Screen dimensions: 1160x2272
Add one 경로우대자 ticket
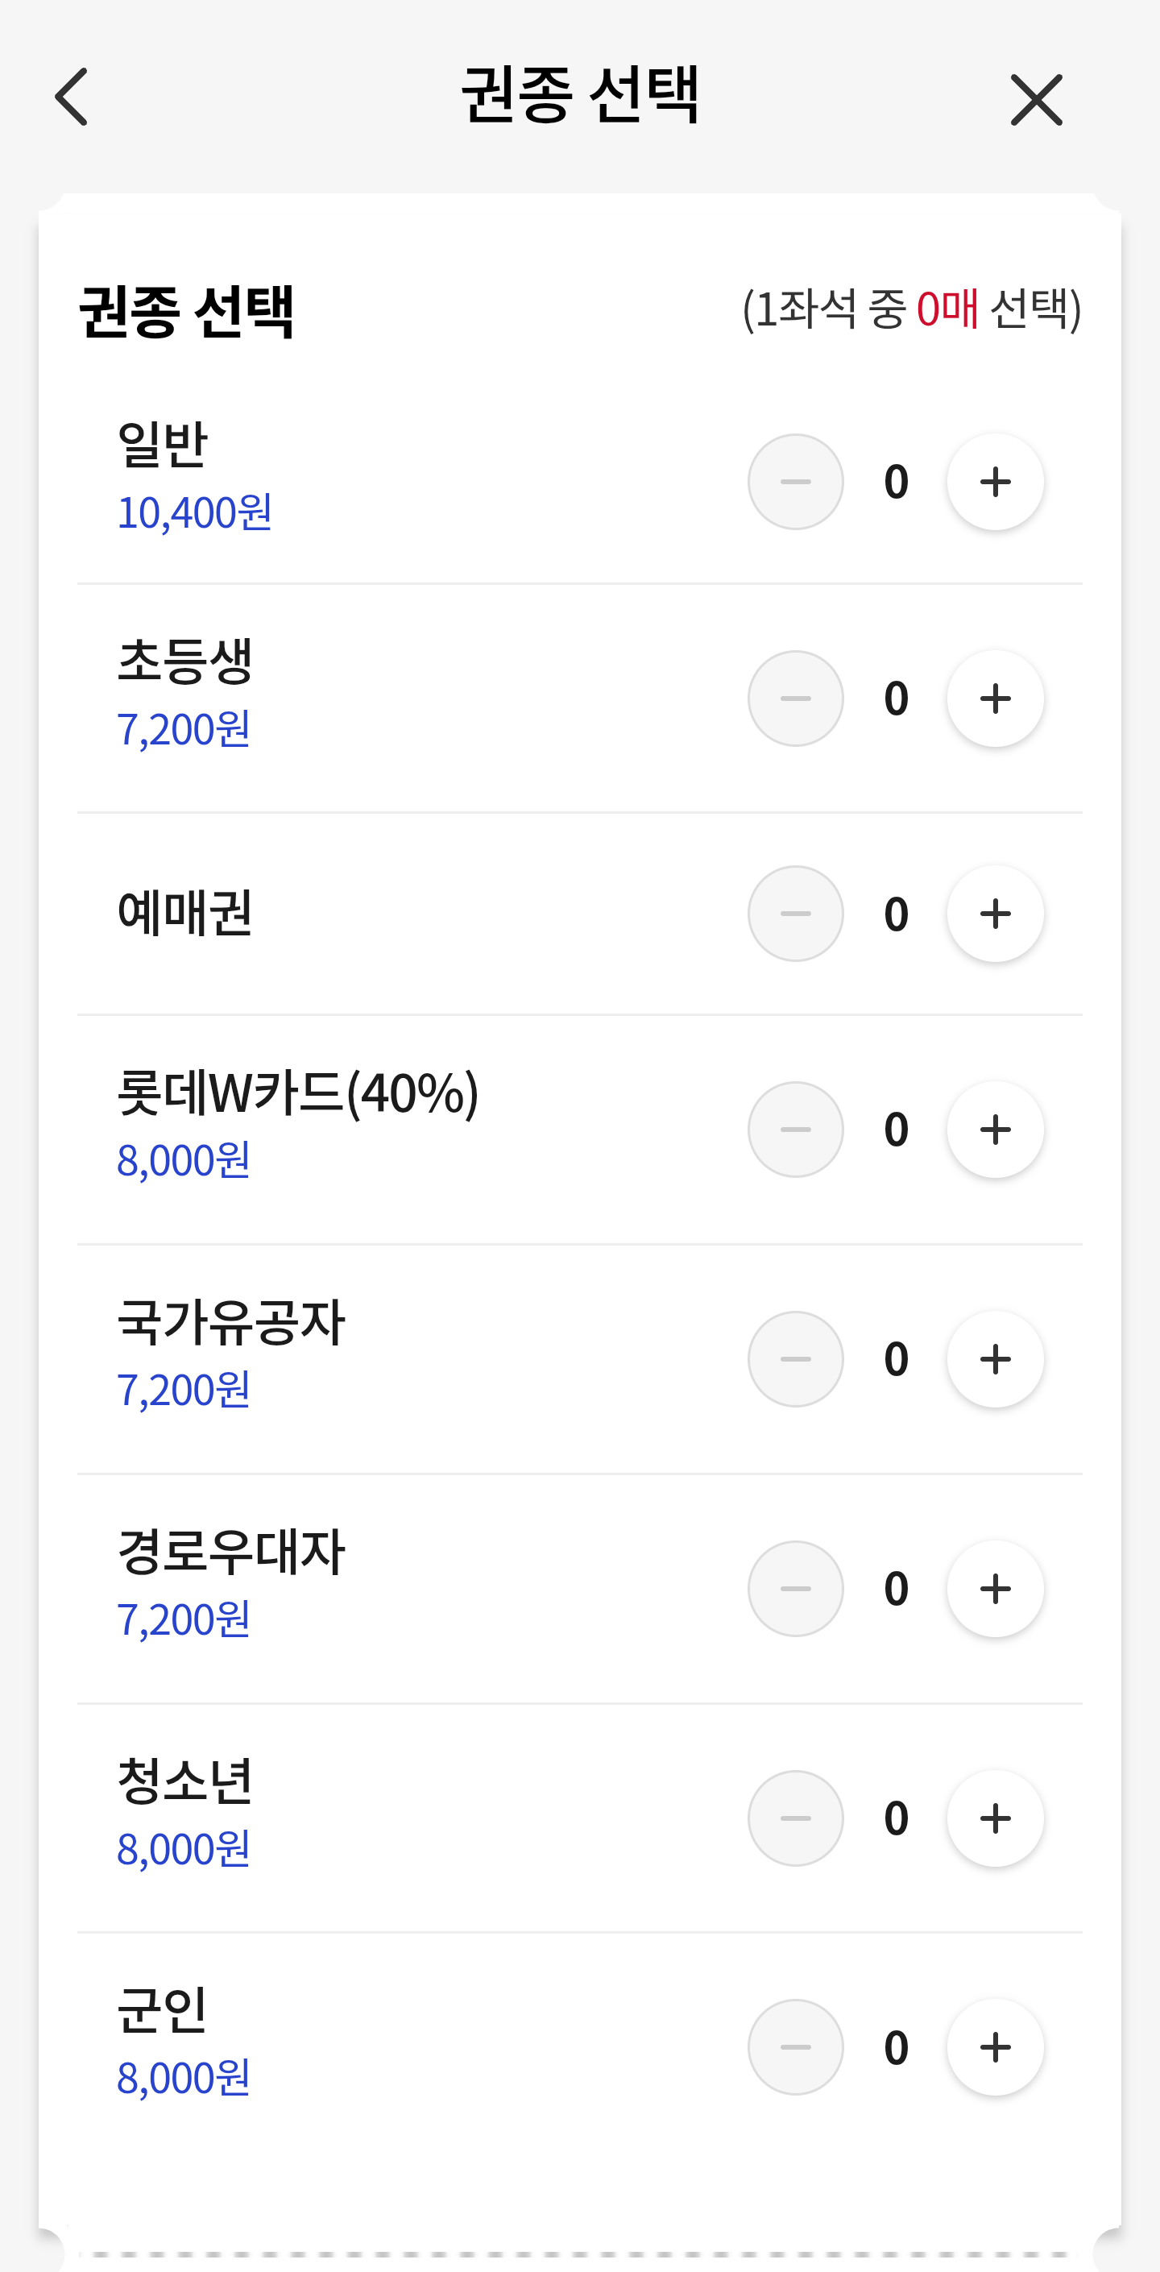995,1589
